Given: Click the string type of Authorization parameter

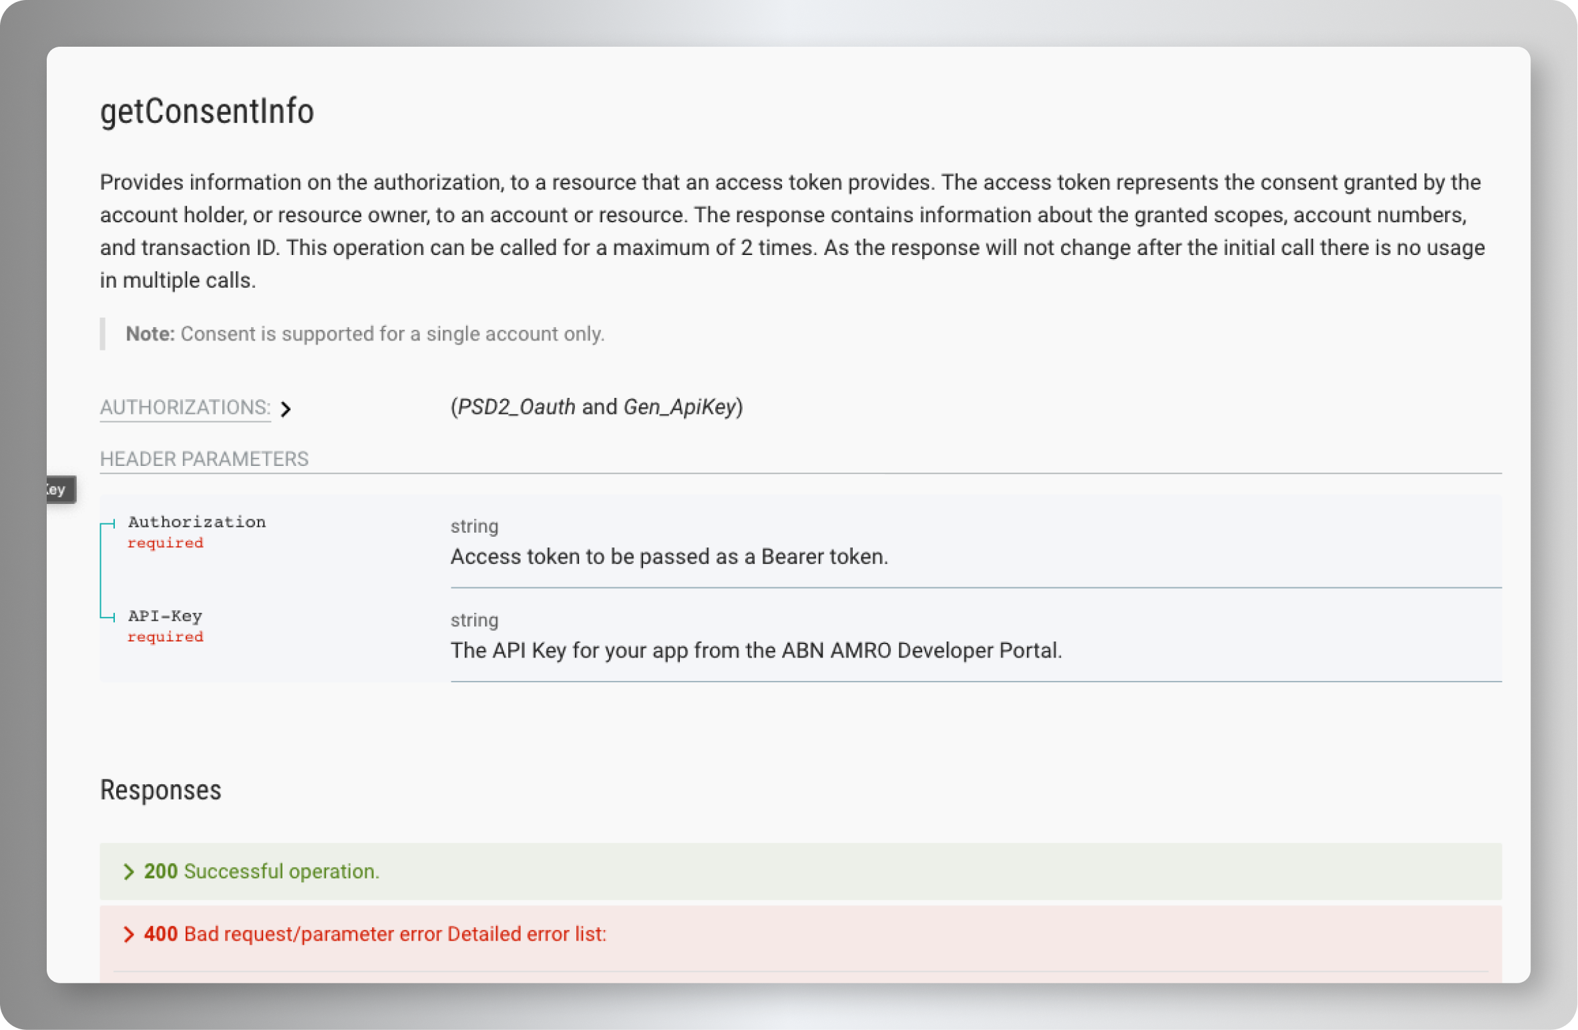Looking at the screenshot, I should click(474, 527).
